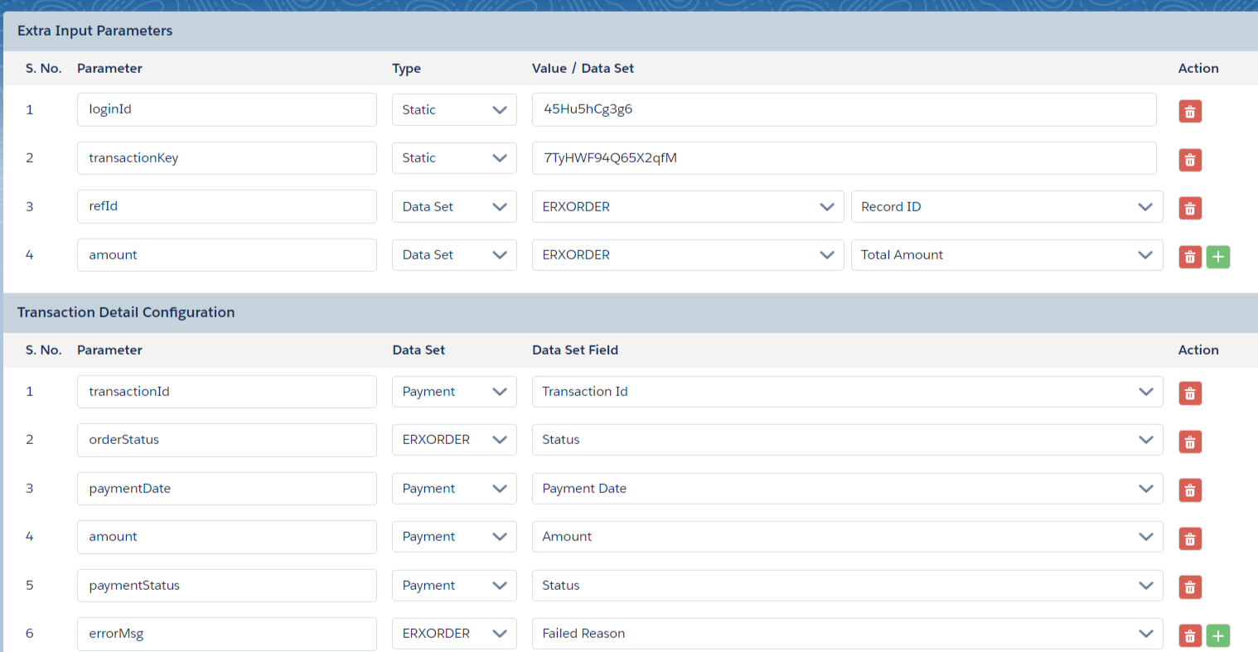Change data set for orderStatus row

454,440
